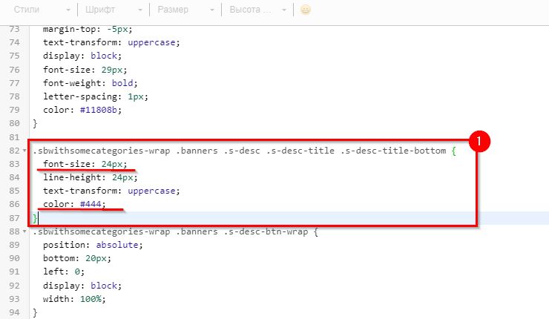Open the Размер size dropdown
This screenshot has width=549, height=319.
pyautogui.click(x=185, y=10)
